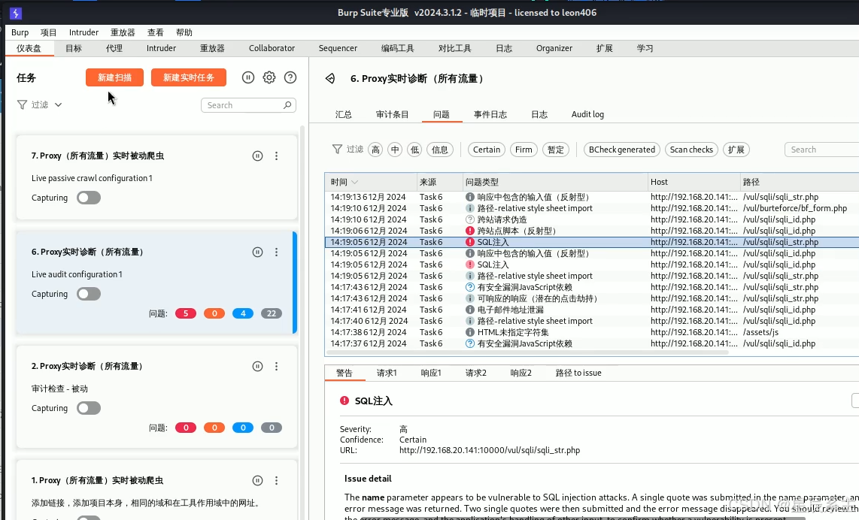Click red issue count 5 badge in task 6
Screen dimensions: 859x520
point(186,313)
